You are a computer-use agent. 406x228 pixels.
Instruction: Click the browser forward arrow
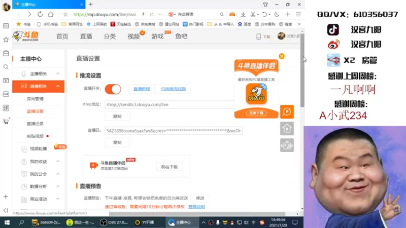coord(29,14)
